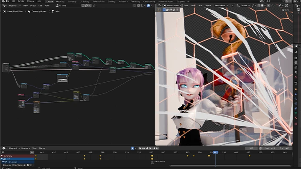Open the Material properties tab
The width and height of the screenshot is (301, 169).
pos(296,118)
